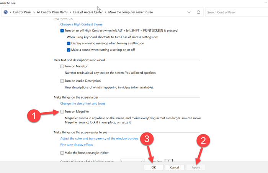Click the Control Panel icon in the address bar

pyautogui.click(x=6, y=12)
